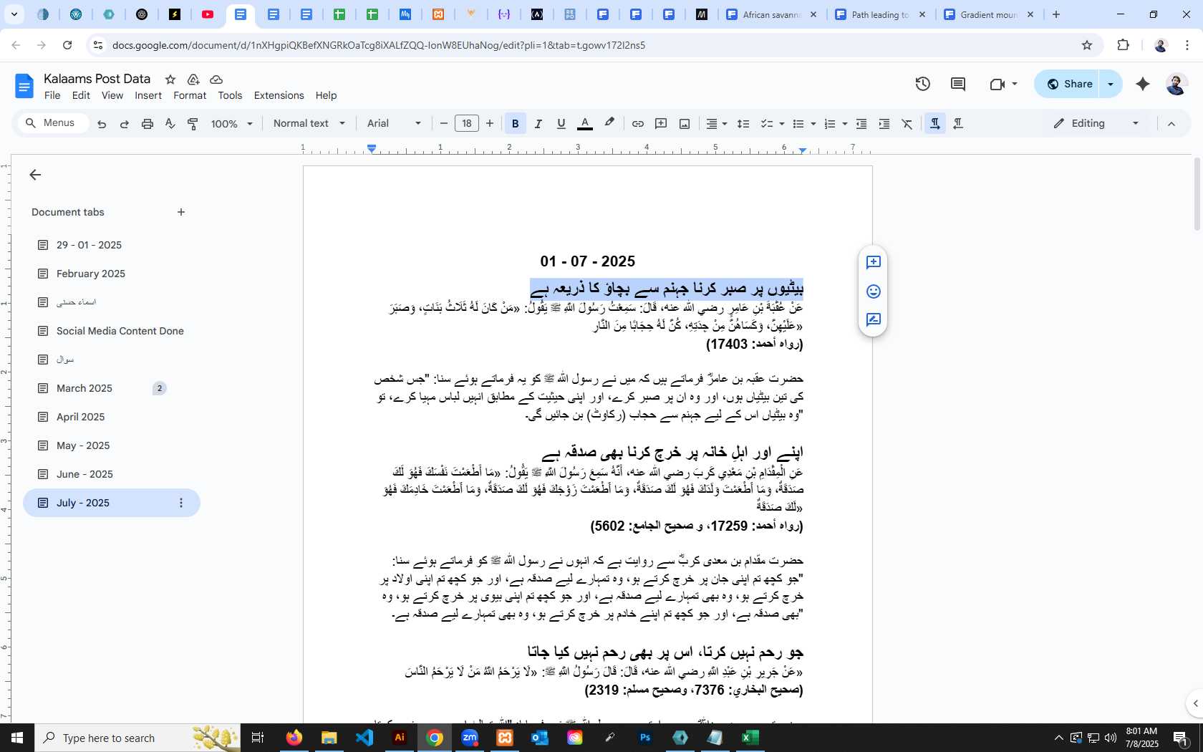Open the File menu
Image resolution: width=1203 pixels, height=752 pixels.
[52, 95]
